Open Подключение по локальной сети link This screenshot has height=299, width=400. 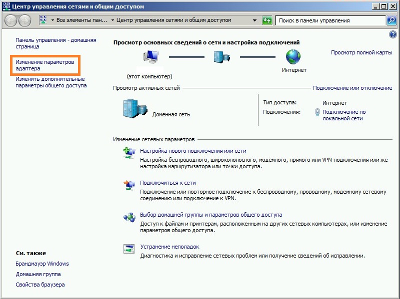click(344, 115)
